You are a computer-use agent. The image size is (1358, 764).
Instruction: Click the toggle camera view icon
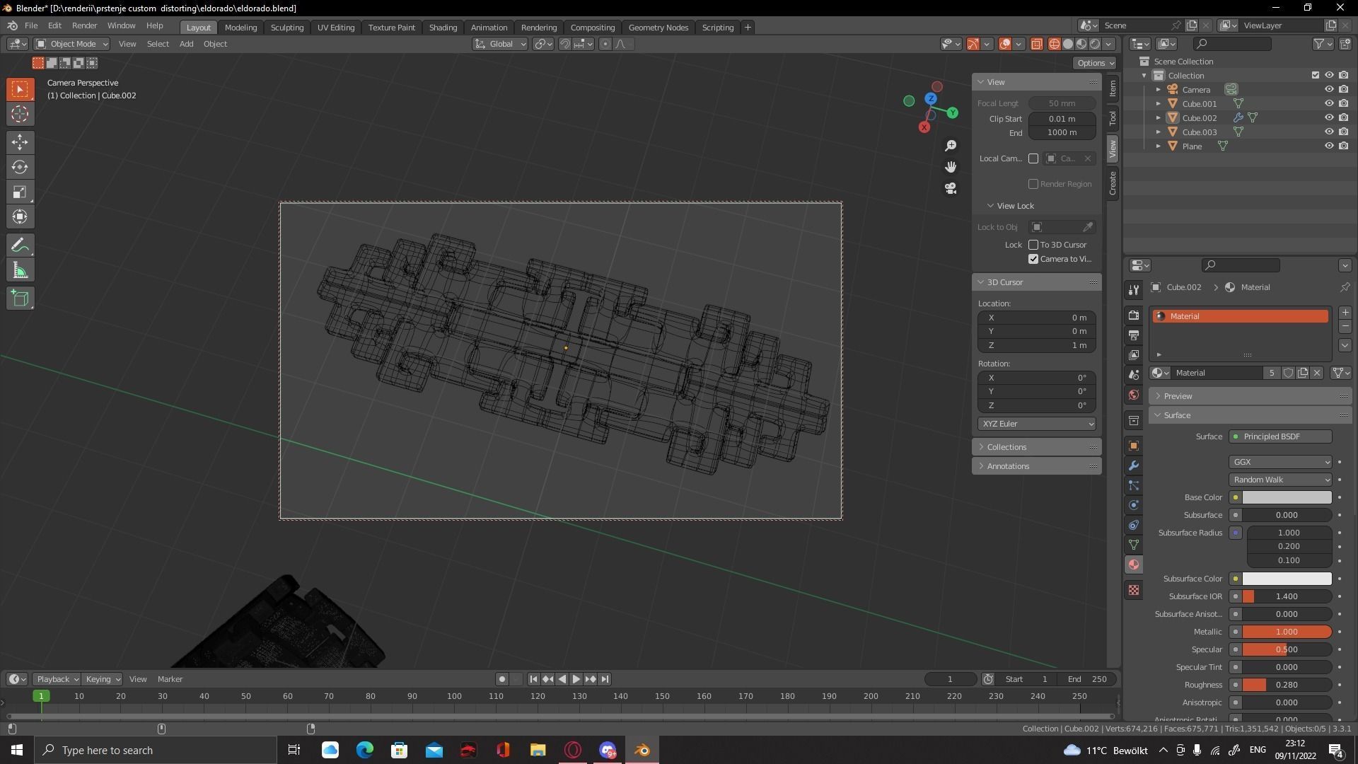tap(951, 188)
